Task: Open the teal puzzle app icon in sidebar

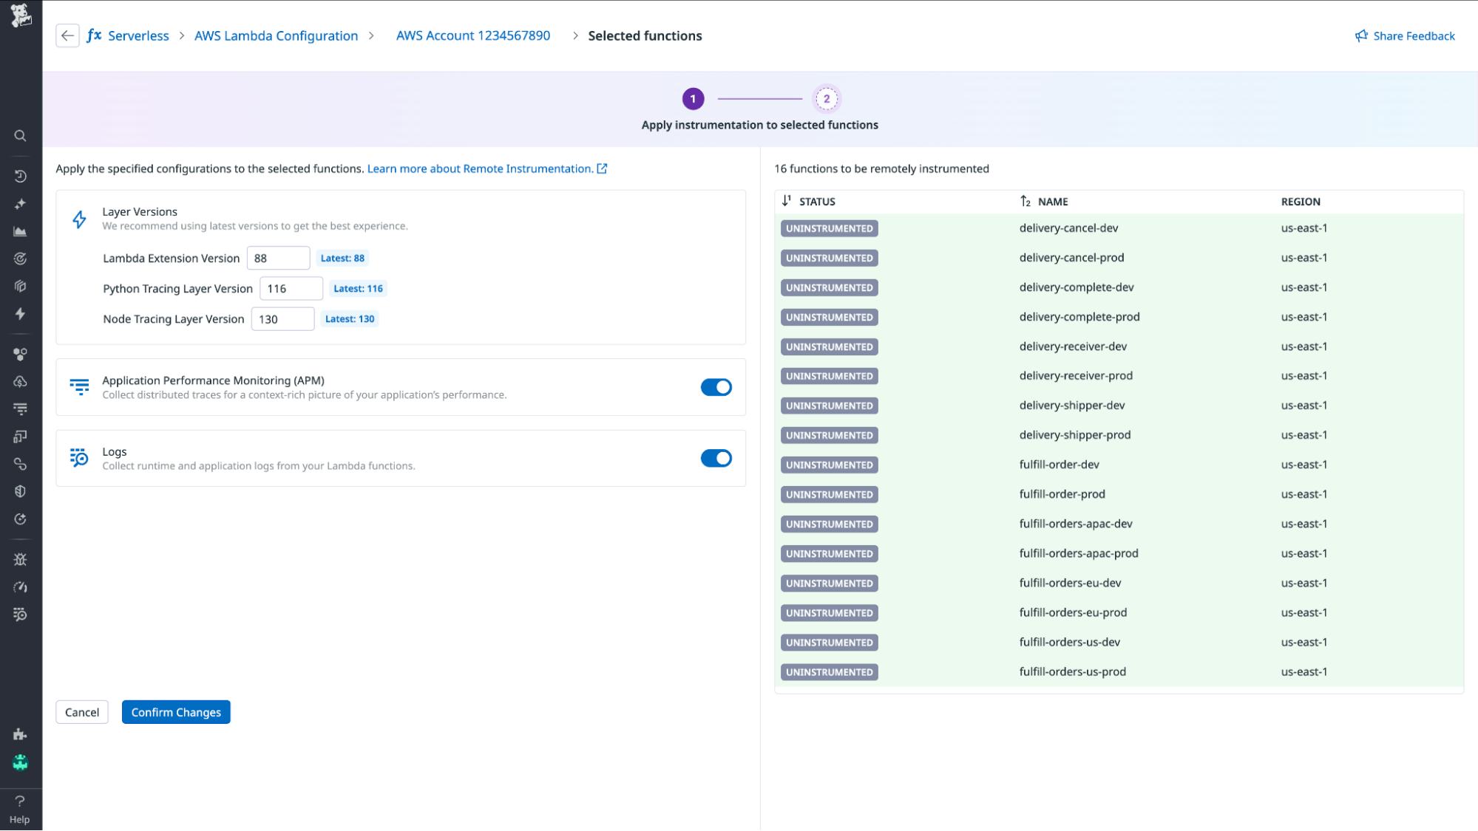Action: click(20, 762)
